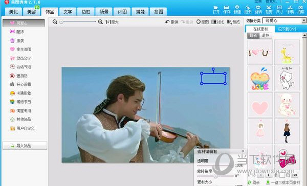Click the sticker's rotation handle on canvas
Viewport: 307px width, 186px height.
(213, 69)
